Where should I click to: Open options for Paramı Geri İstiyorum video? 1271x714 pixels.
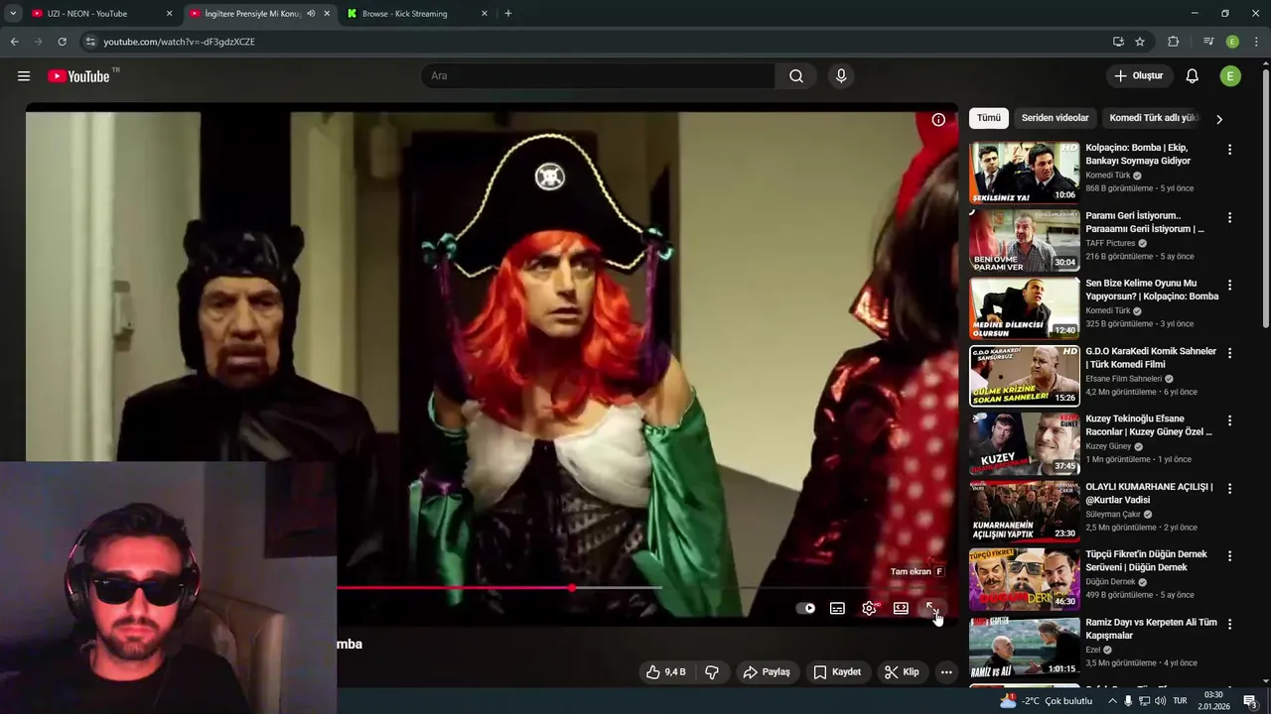pyautogui.click(x=1229, y=217)
